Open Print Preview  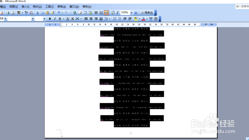pos(13,13)
